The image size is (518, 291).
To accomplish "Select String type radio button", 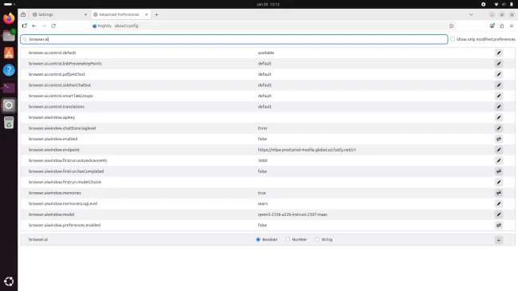I will point(317,239).
